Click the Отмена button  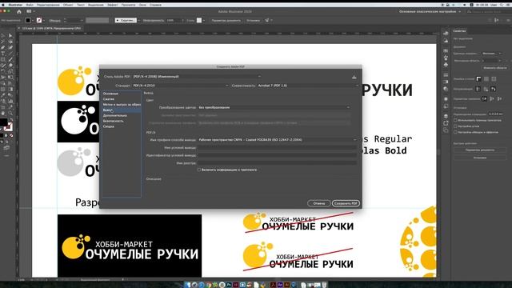point(319,203)
